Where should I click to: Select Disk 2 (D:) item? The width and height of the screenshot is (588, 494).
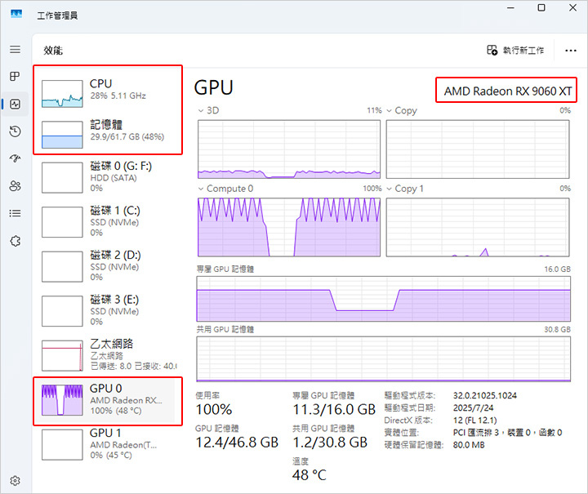pyautogui.click(x=108, y=266)
